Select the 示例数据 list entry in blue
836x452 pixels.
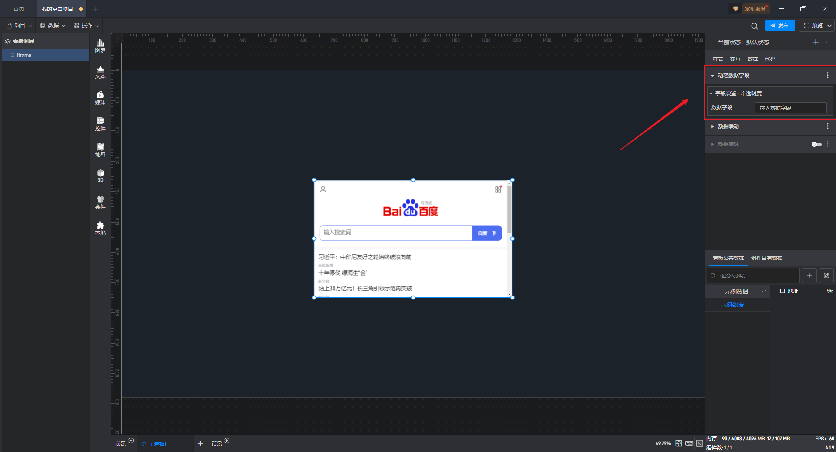click(x=732, y=305)
